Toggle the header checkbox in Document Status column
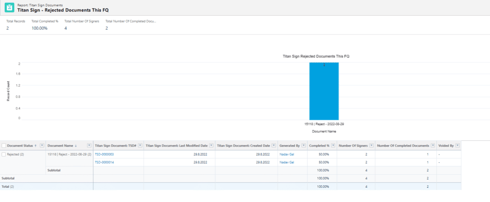Screen dimensions: 490x202 tap(4, 145)
